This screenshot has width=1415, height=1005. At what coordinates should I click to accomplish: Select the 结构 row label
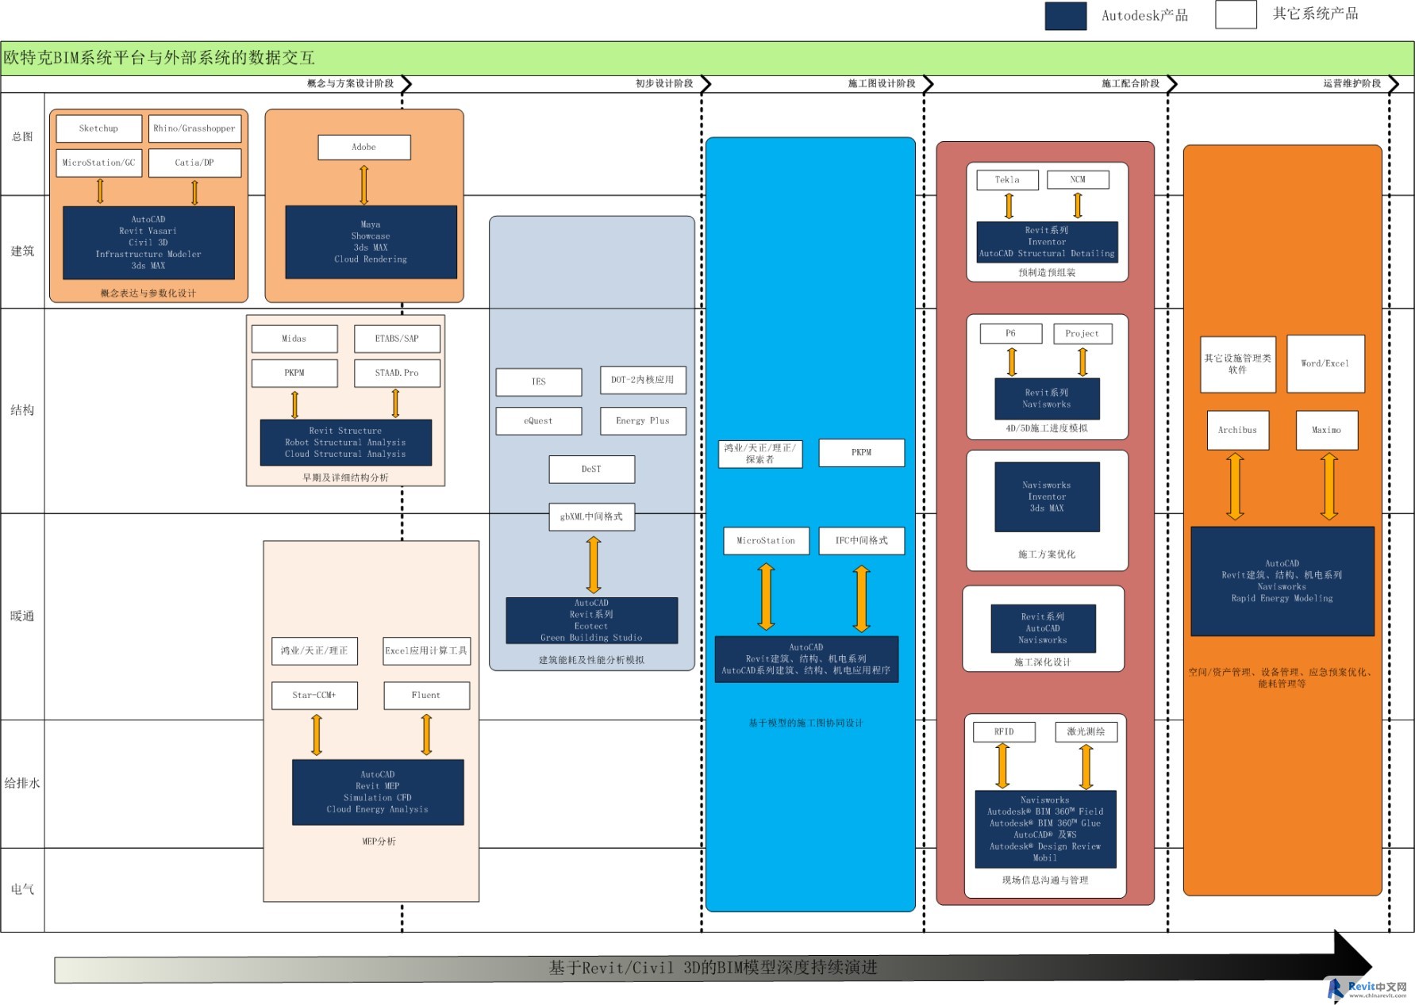click(22, 410)
